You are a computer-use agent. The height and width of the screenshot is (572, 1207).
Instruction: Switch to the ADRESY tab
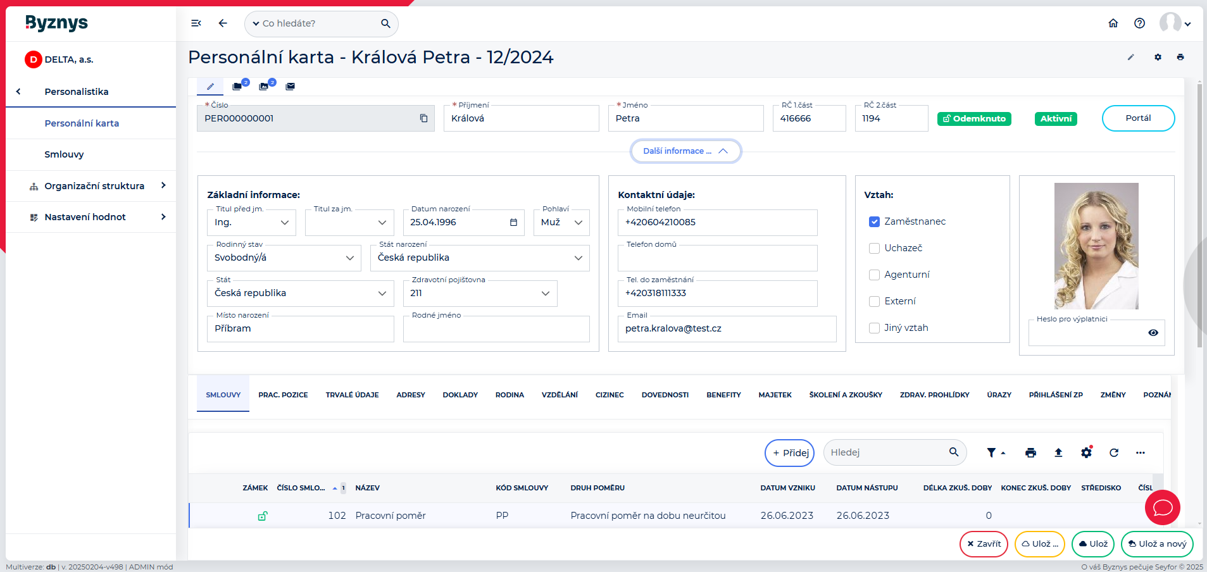tap(411, 395)
